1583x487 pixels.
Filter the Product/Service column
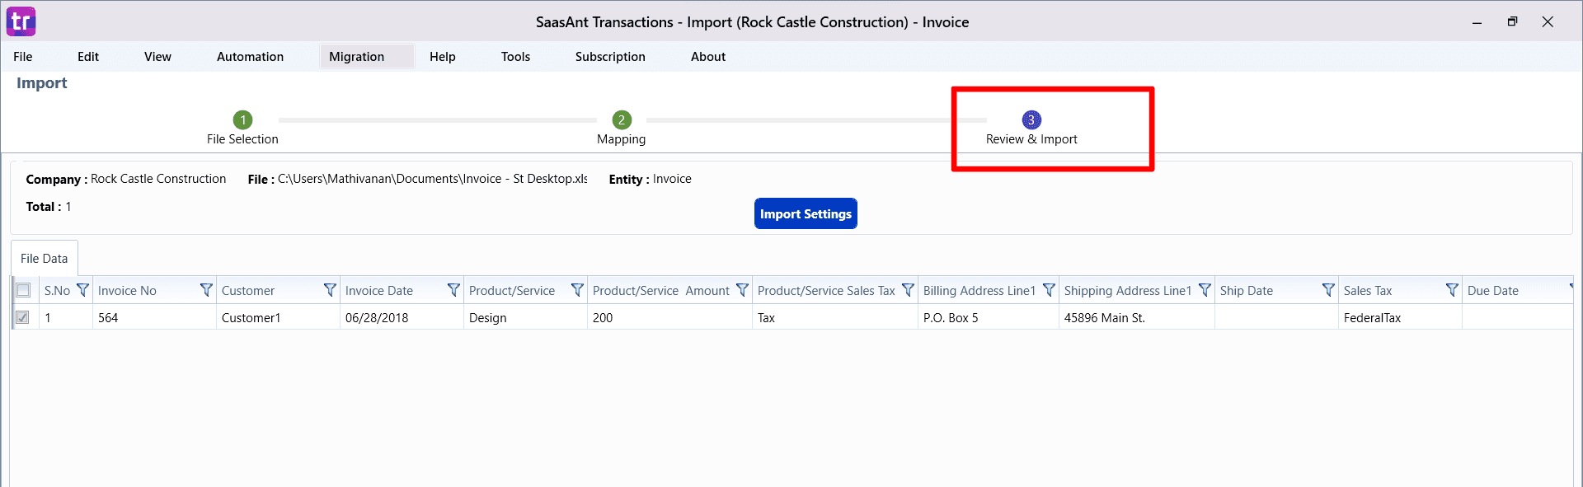(x=577, y=290)
